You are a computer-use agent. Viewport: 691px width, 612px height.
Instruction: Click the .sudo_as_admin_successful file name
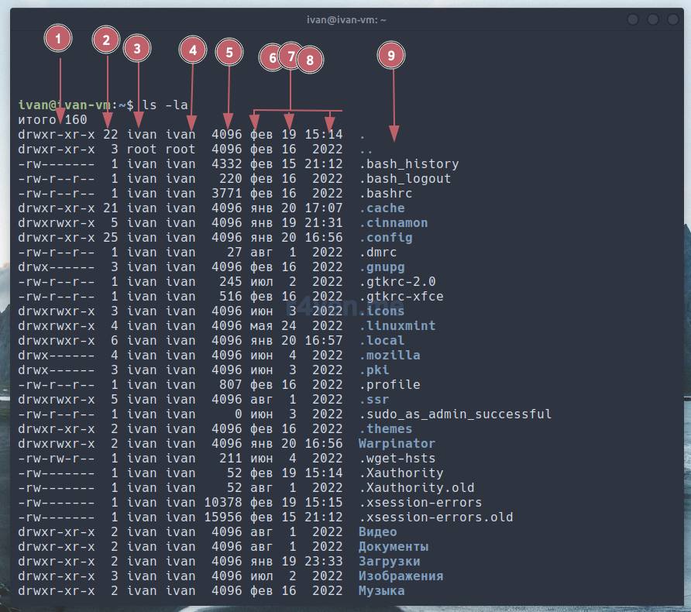click(x=455, y=414)
